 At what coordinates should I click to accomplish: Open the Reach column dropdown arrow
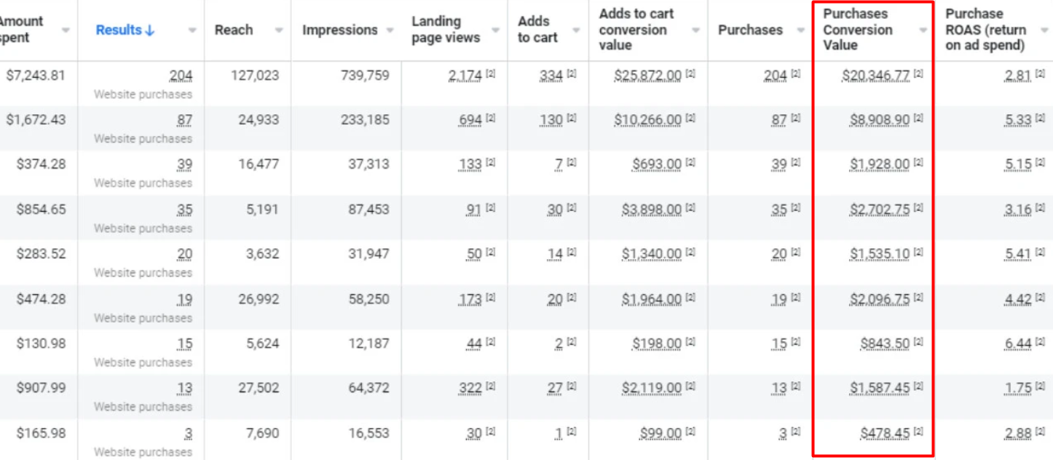point(279,31)
